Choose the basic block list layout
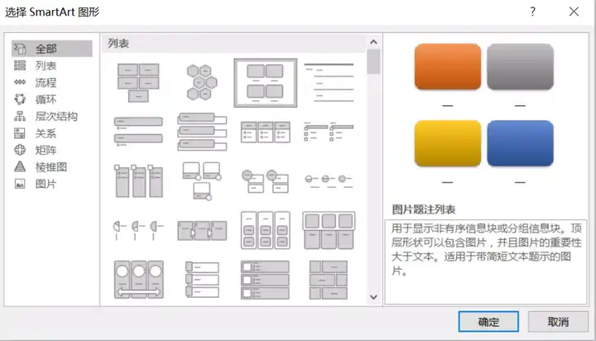This screenshot has width=596, height=341. point(138,83)
